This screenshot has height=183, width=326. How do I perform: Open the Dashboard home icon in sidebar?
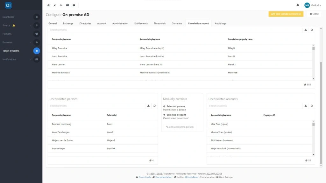[x=37, y=17]
